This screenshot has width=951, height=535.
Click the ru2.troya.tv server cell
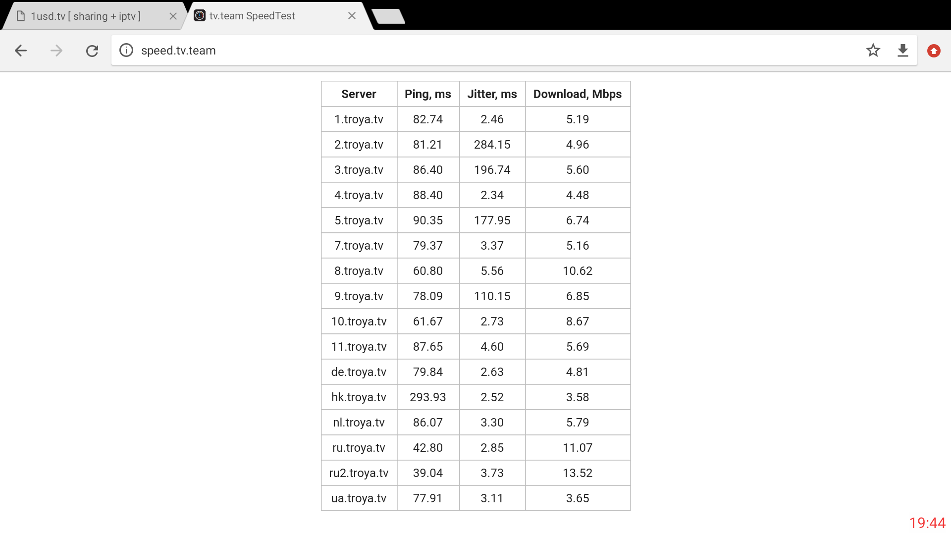pos(359,473)
